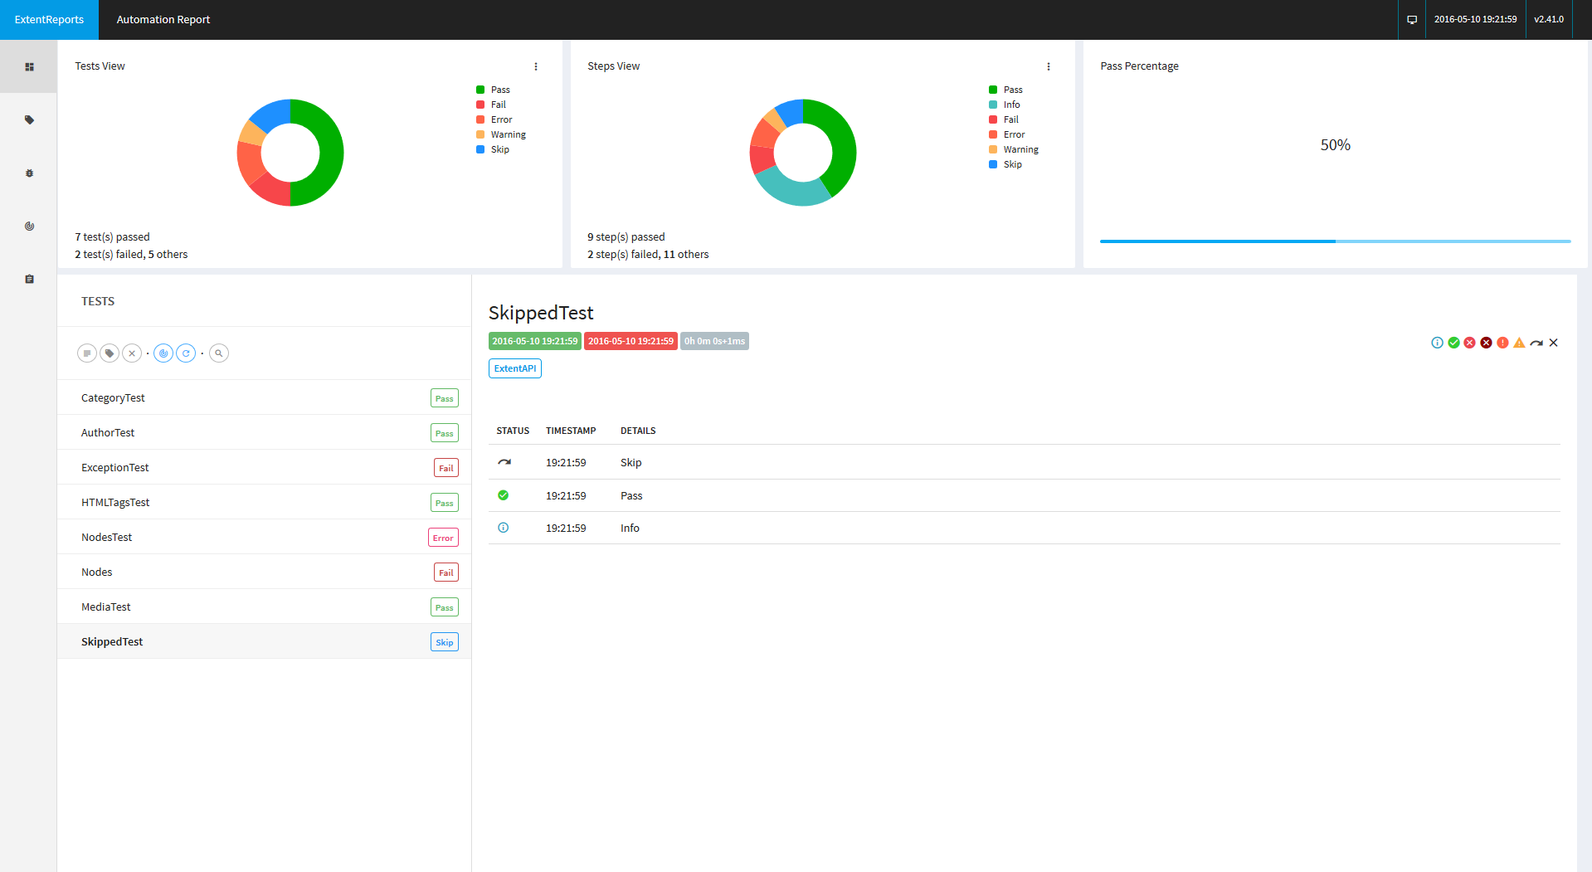Open the test logs clipboard icon in sidebar

click(29, 279)
